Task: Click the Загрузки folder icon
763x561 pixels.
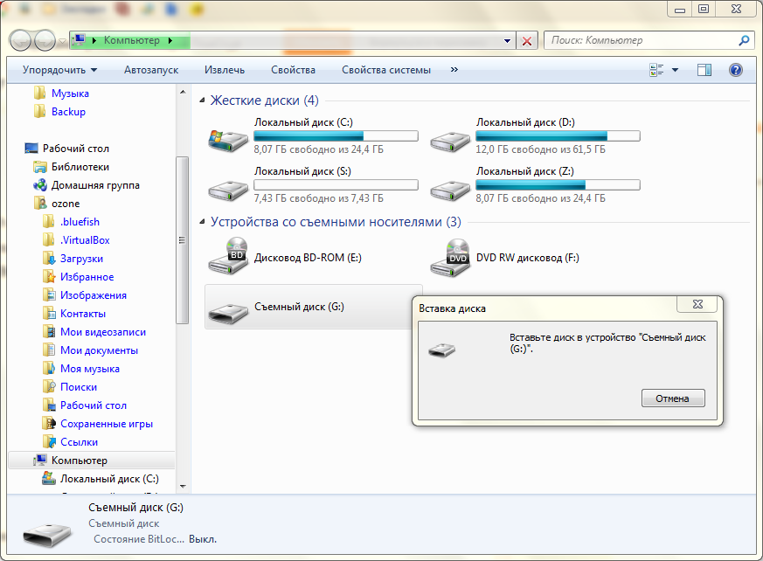Action: pos(49,259)
